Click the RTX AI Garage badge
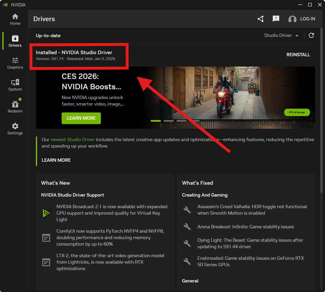 297,112
